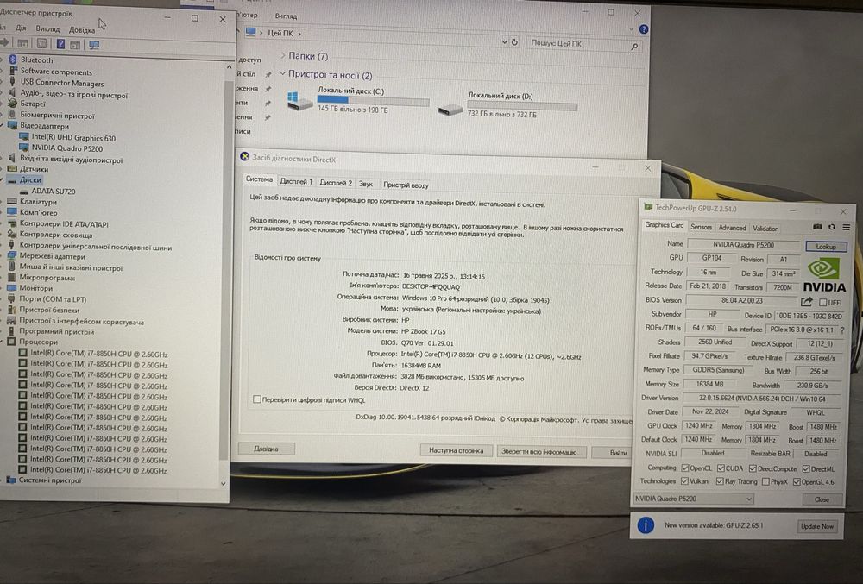
Task: Click the Explorer search magnifier icon
Action: 634,47
